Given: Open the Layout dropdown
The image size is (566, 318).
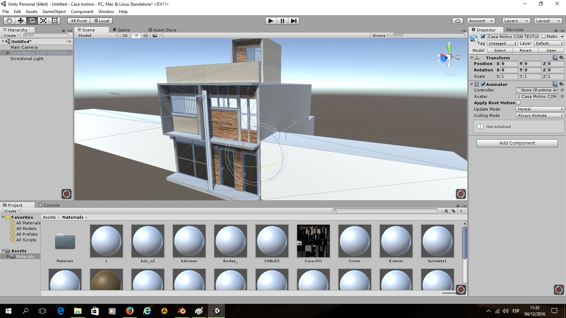Looking at the screenshot, I should [x=548, y=21].
